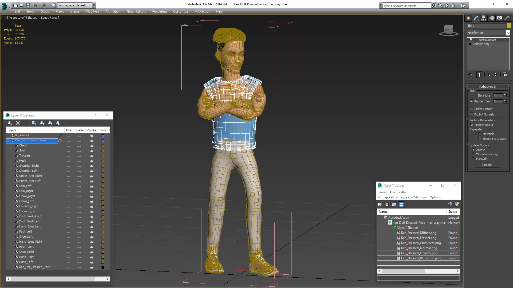Click Freeze/Unfreeze All Layers icon
The image size is (513, 288).
pyautogui.click(x=58, y=123)
